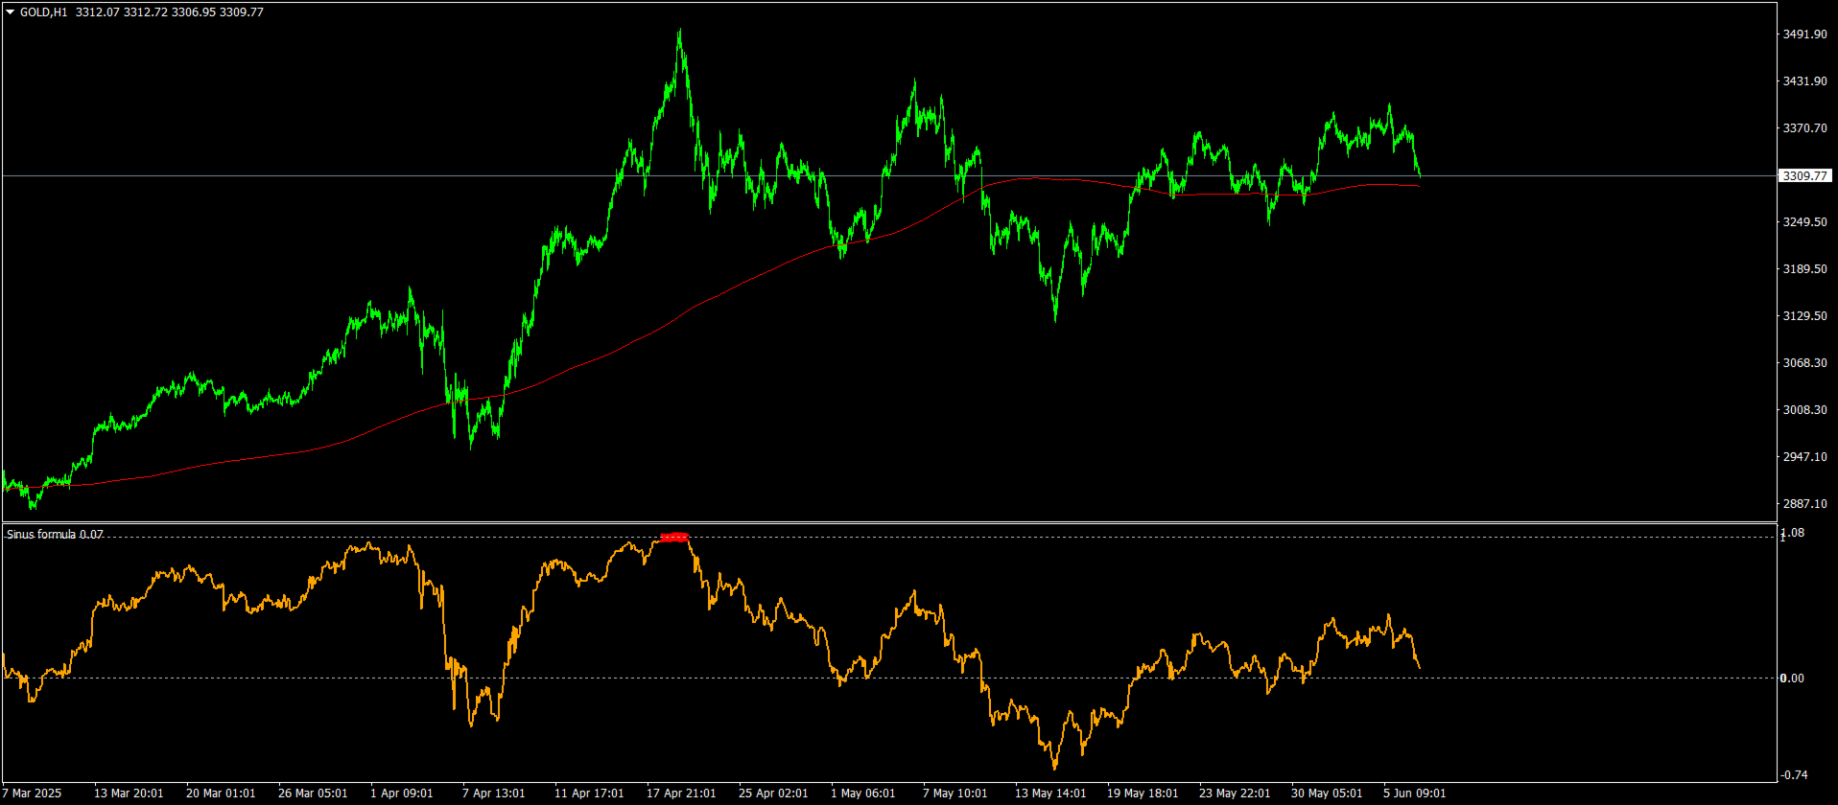1838x805 pixels.
Task: Click the -0.74 indicator scale value
Action: (x=1794, y=775)
